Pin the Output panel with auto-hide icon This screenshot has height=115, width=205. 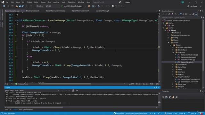pyautogui.click(x=157, y=87)
